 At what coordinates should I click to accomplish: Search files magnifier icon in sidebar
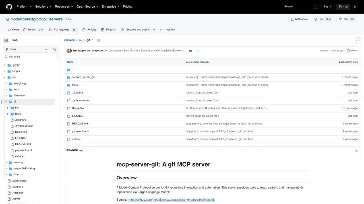[55, 49]
